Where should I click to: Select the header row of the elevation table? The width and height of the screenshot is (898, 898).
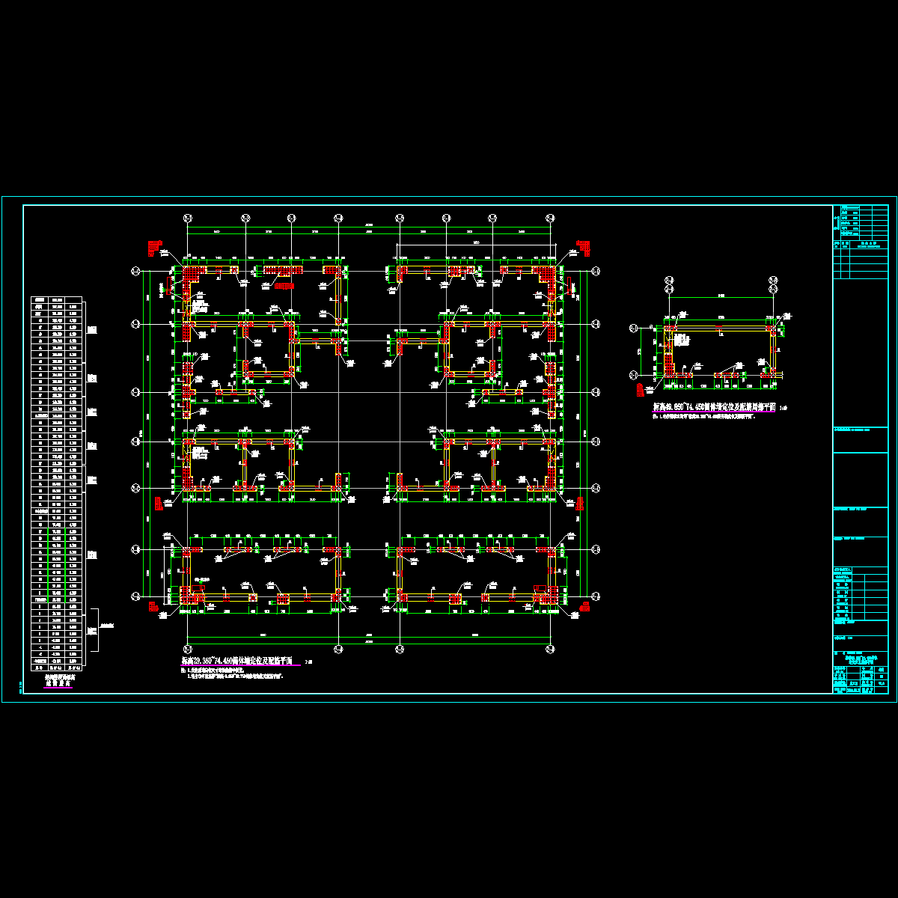(x=57, y=300)
